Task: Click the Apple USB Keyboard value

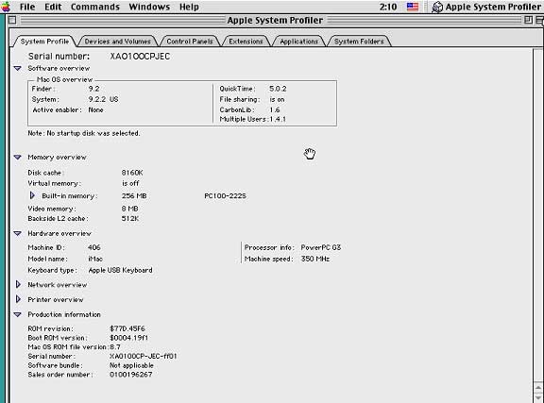Action: pyautogui.click(x=120, y=270)
